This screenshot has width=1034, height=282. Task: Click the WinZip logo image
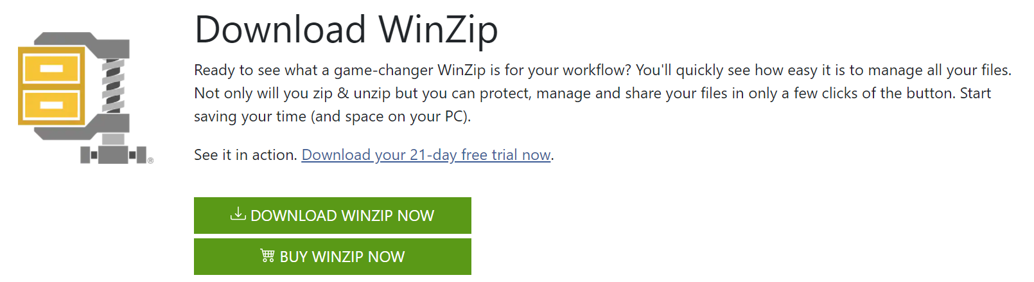tap(82, 96)
